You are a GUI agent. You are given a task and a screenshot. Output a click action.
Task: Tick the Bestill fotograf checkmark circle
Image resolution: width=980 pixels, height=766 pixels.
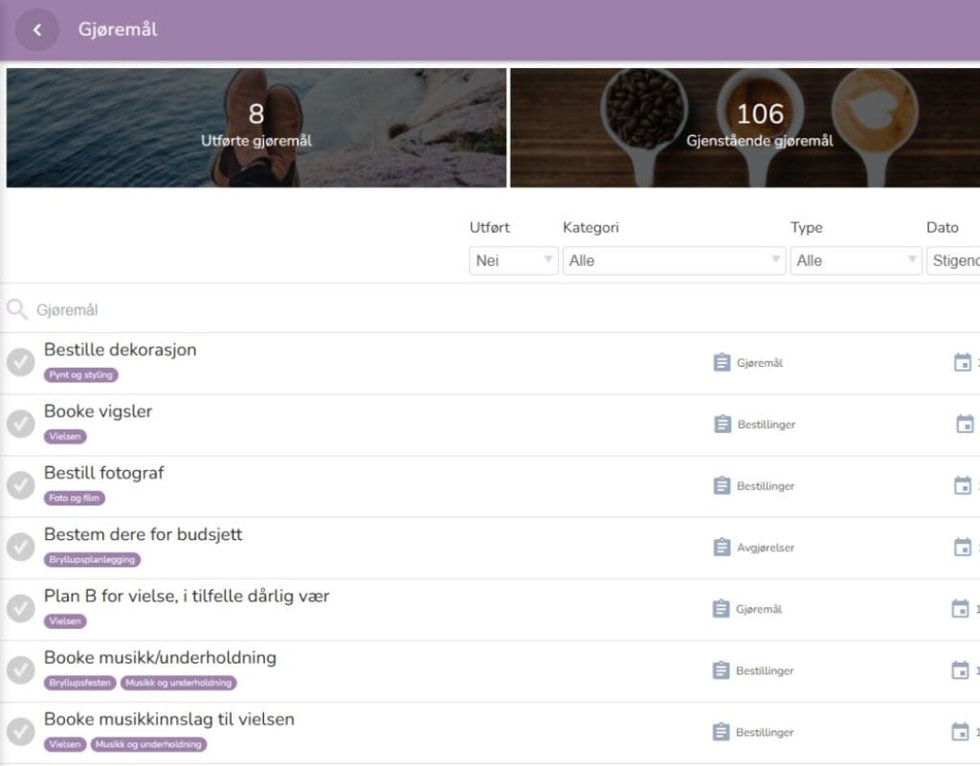coord(21,485)
